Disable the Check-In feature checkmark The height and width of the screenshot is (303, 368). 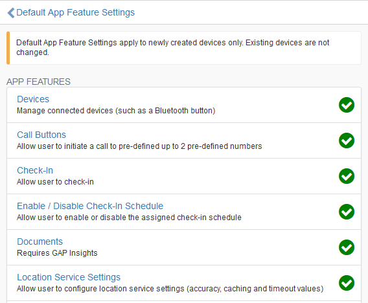pyautogui.click(x=347, y=176)
